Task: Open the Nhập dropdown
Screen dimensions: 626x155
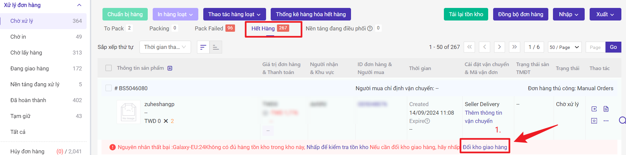Action: coord(569,14)
